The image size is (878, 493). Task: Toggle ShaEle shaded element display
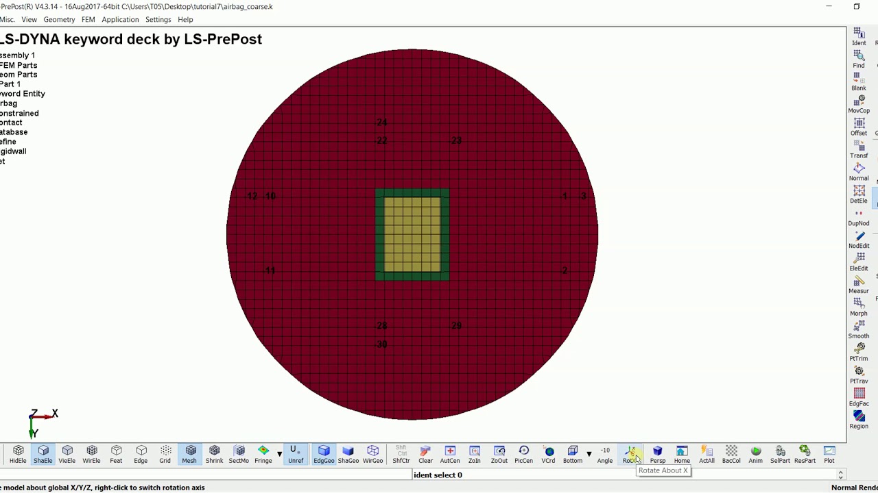43,454
